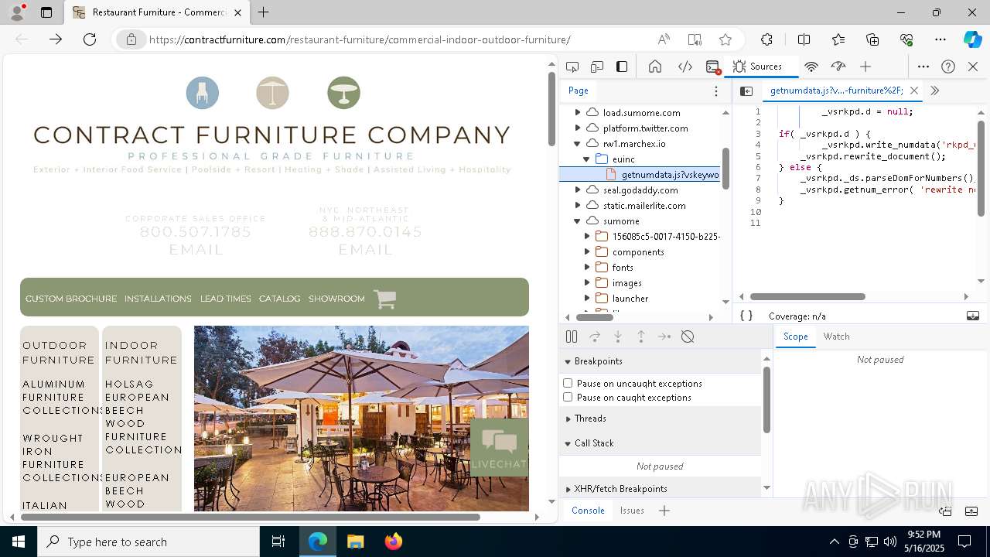
Task: Select the Scope tab
Action: pyautogui.click(x=795, y=337)
